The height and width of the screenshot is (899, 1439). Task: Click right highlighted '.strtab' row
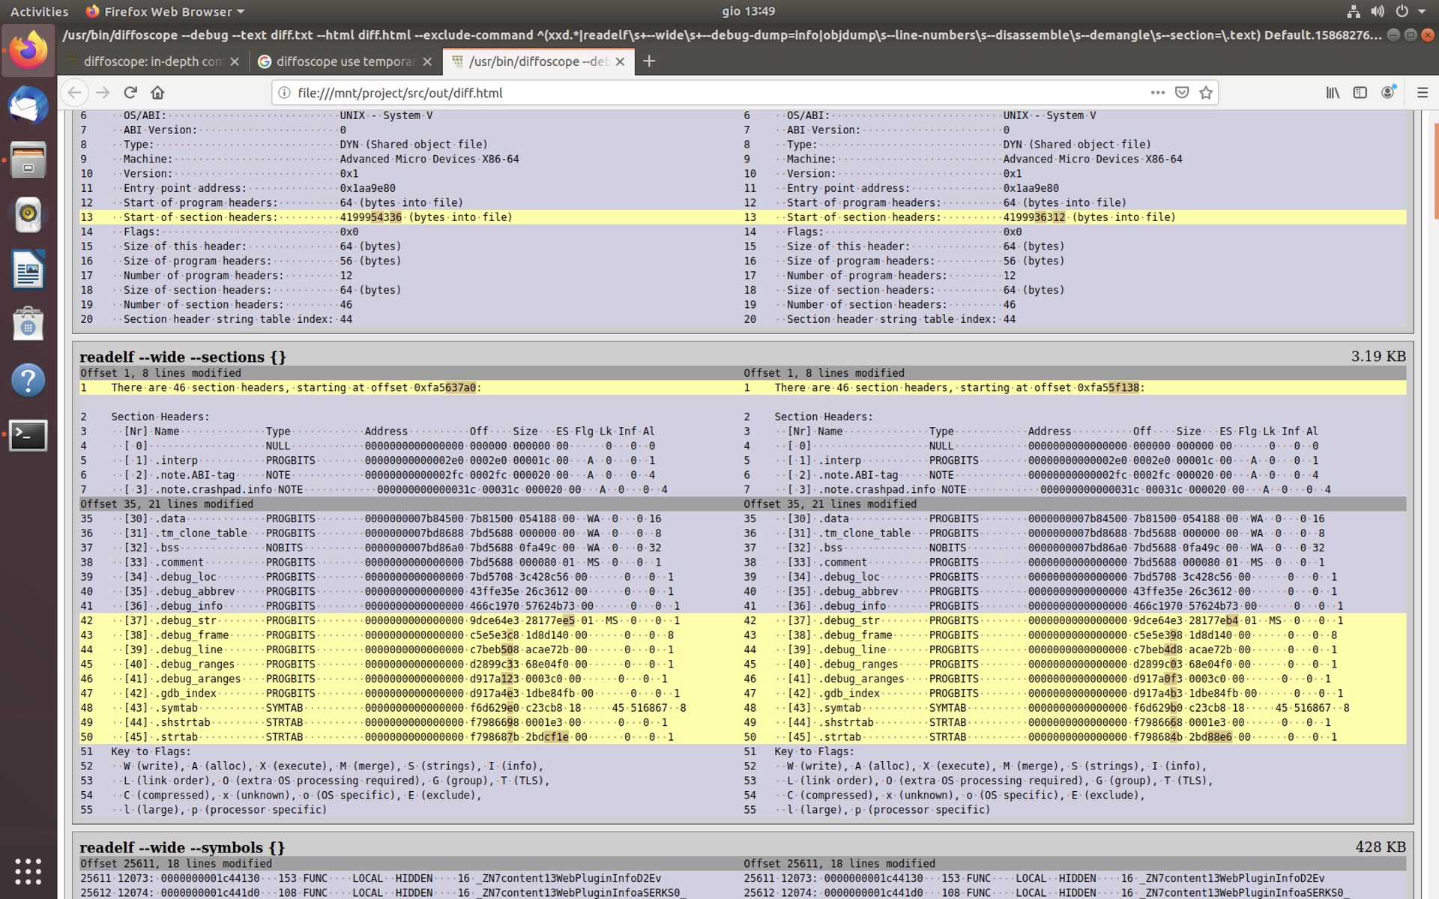click(x=1075, y=737)
